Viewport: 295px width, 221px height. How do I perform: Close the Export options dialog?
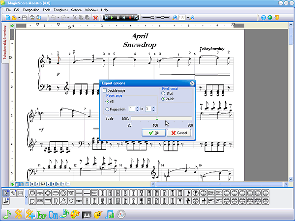192,83
